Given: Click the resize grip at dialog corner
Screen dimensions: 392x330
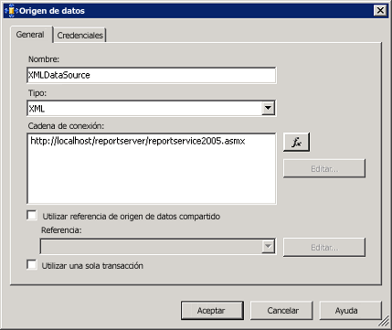Looking at the screenshot, I should click(x=384, y=322).
